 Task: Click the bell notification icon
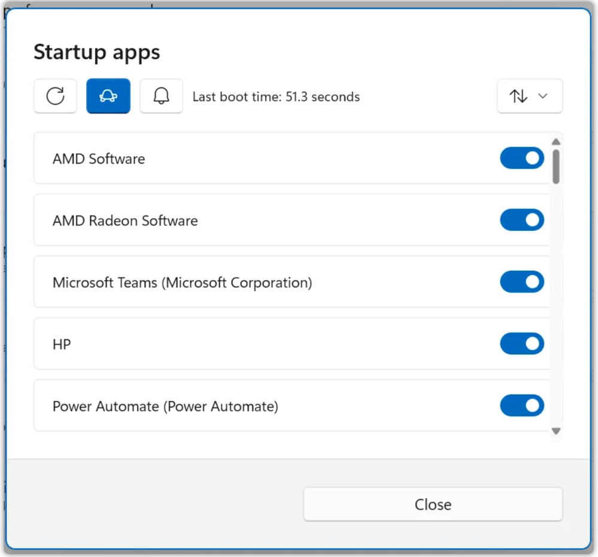(161, 96)
